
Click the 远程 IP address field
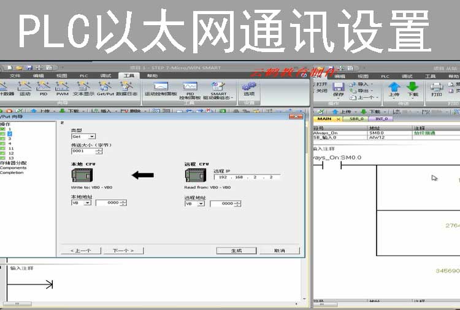247,176
